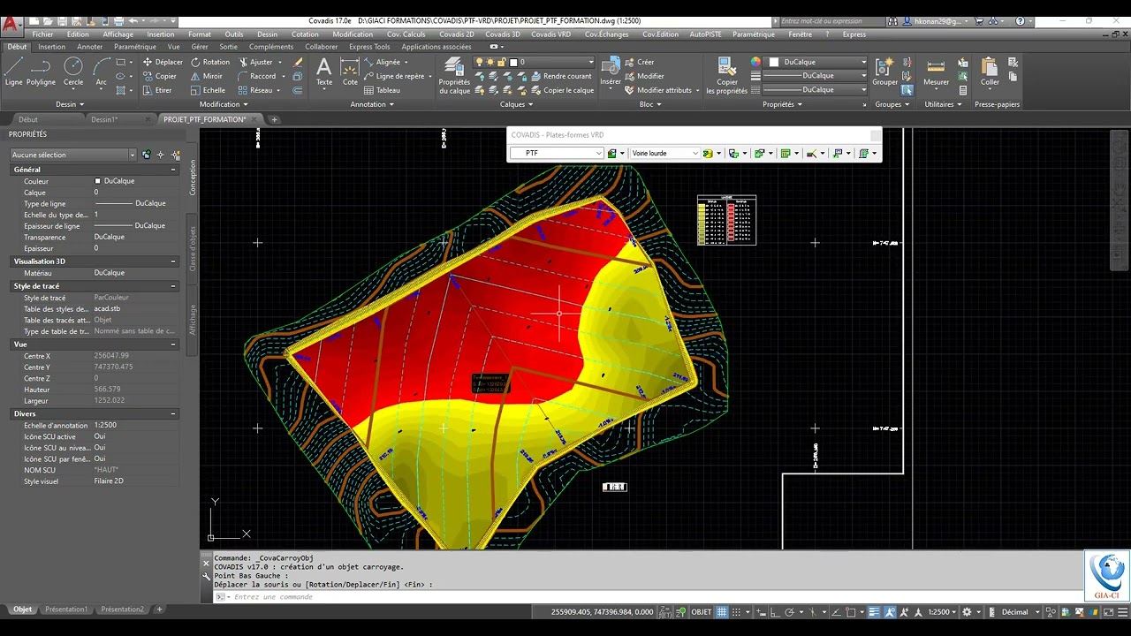The width and height of the screenshot is (1131, 636).
Task: Select the Polyligne tool
Action: coord(41,72)
